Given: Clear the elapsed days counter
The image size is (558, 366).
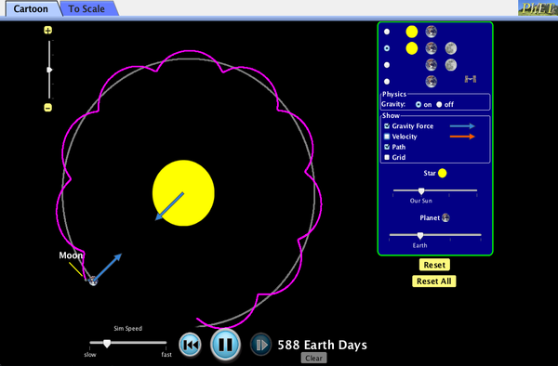Looking at the screenshot, I should [x=314, y=359].
